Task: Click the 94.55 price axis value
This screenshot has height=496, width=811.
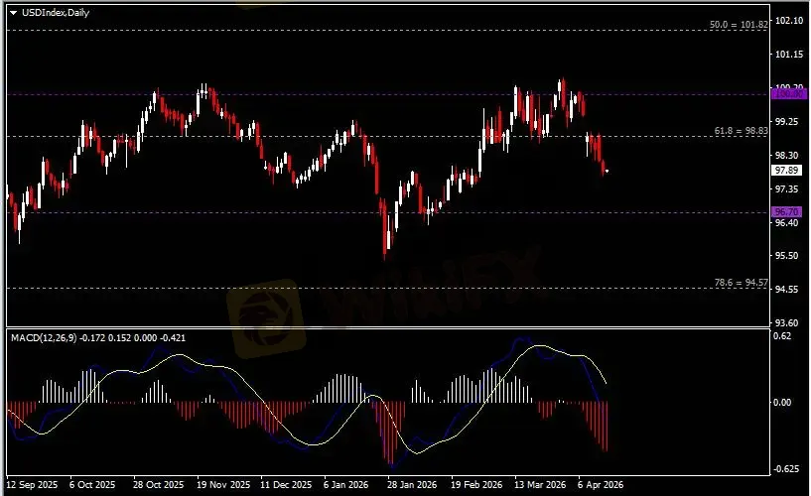Action: 787,289
